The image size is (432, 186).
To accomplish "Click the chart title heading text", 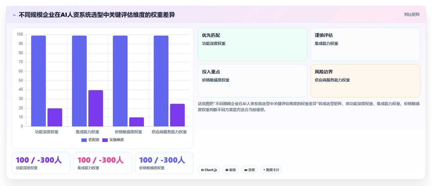I will [x=97, y=15].
